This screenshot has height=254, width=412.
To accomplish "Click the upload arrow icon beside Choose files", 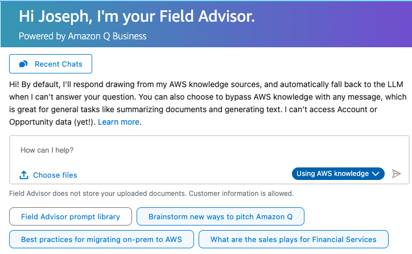I will click(x=24, y=175).
